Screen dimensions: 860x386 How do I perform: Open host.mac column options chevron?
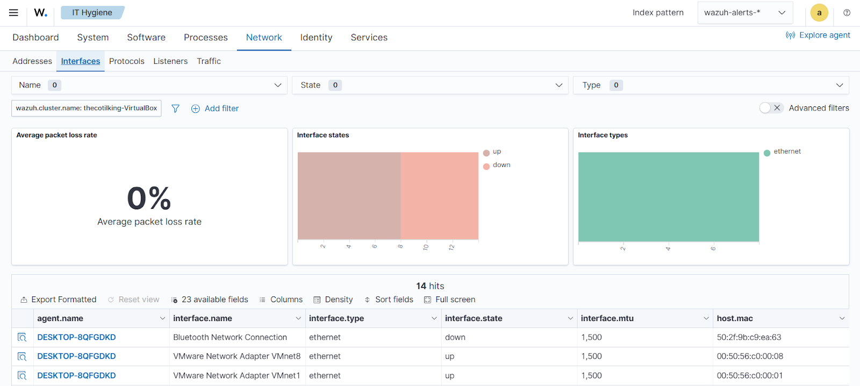coord(842,318)
